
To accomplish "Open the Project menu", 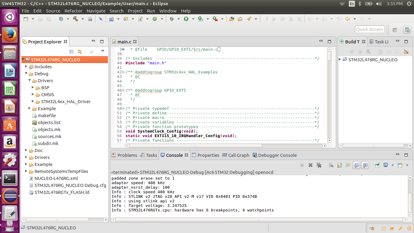I will (x=135, y=11).
